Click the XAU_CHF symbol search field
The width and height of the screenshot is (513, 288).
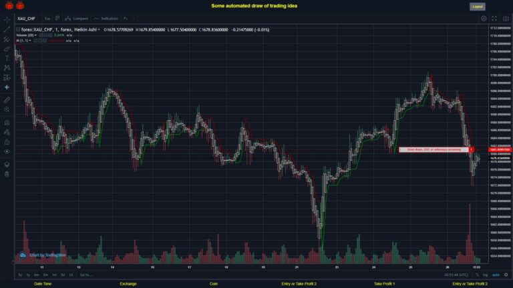click(27, 19)
